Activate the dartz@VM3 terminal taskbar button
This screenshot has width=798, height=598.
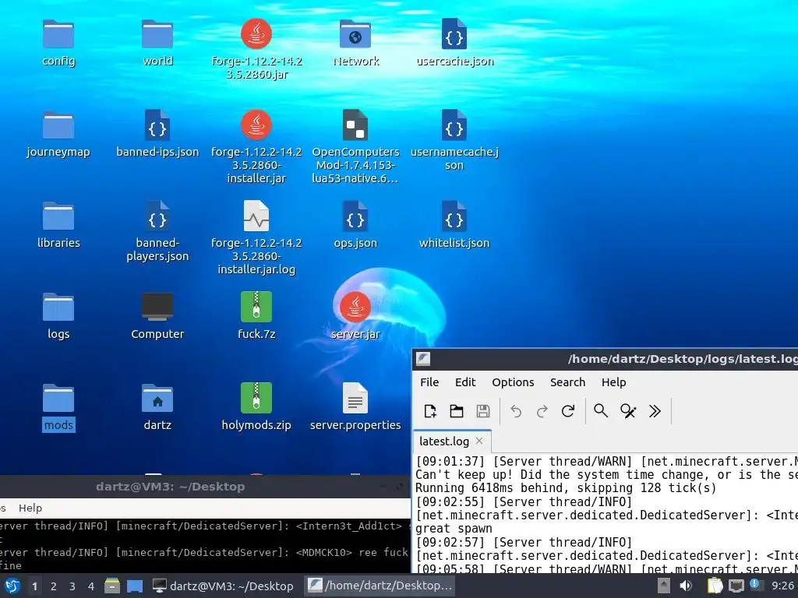click(224, 586)
